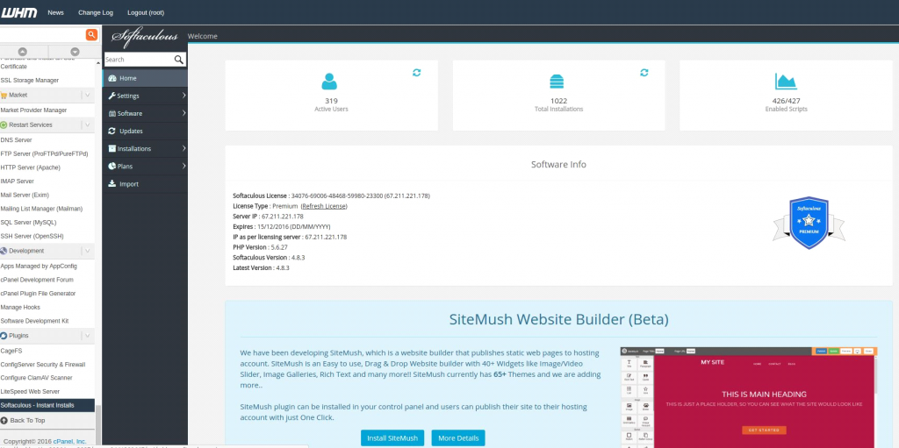Screen dimensions: 899x448
Task: Expand the Software submenu arrow
Action: [x=184, y=113]
